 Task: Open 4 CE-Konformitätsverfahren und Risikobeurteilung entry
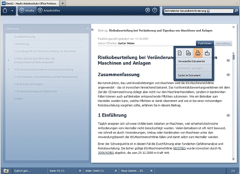pos(44,70)
